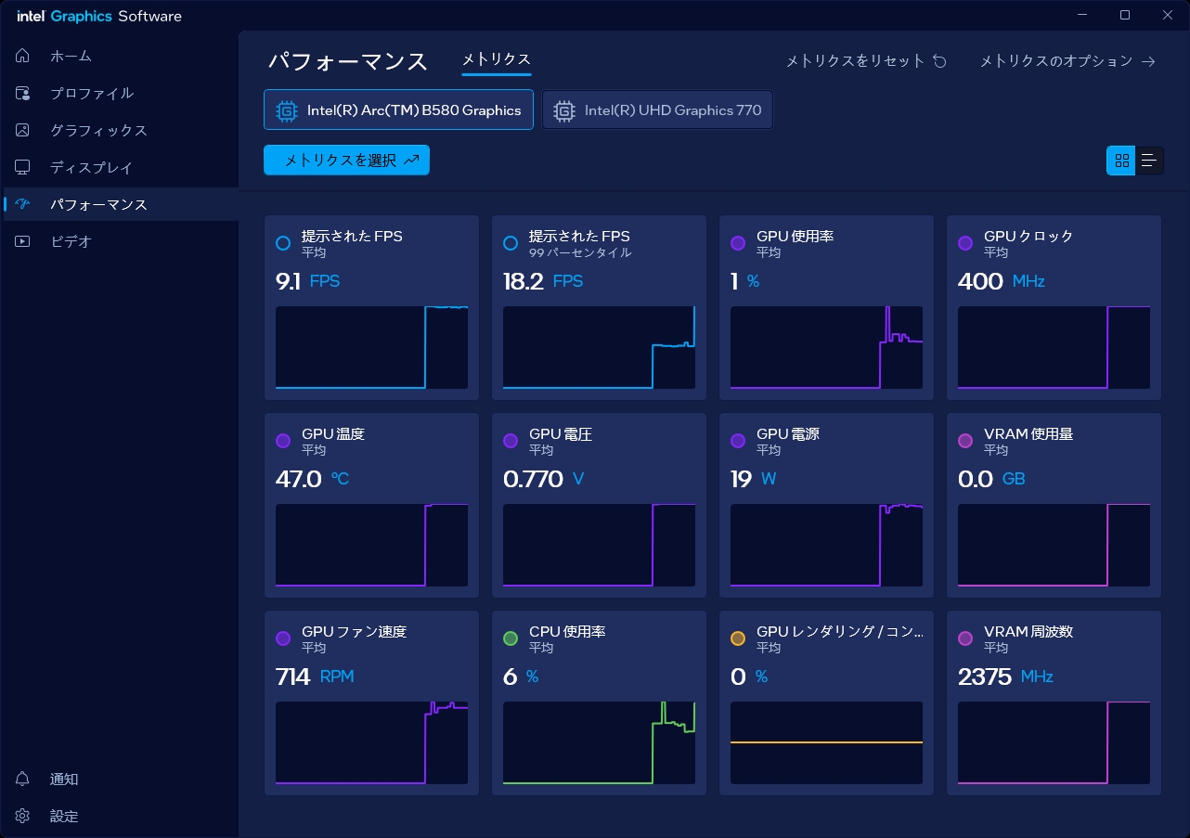Click the VRAM 周波数 graph

[x=1054, y=742]
